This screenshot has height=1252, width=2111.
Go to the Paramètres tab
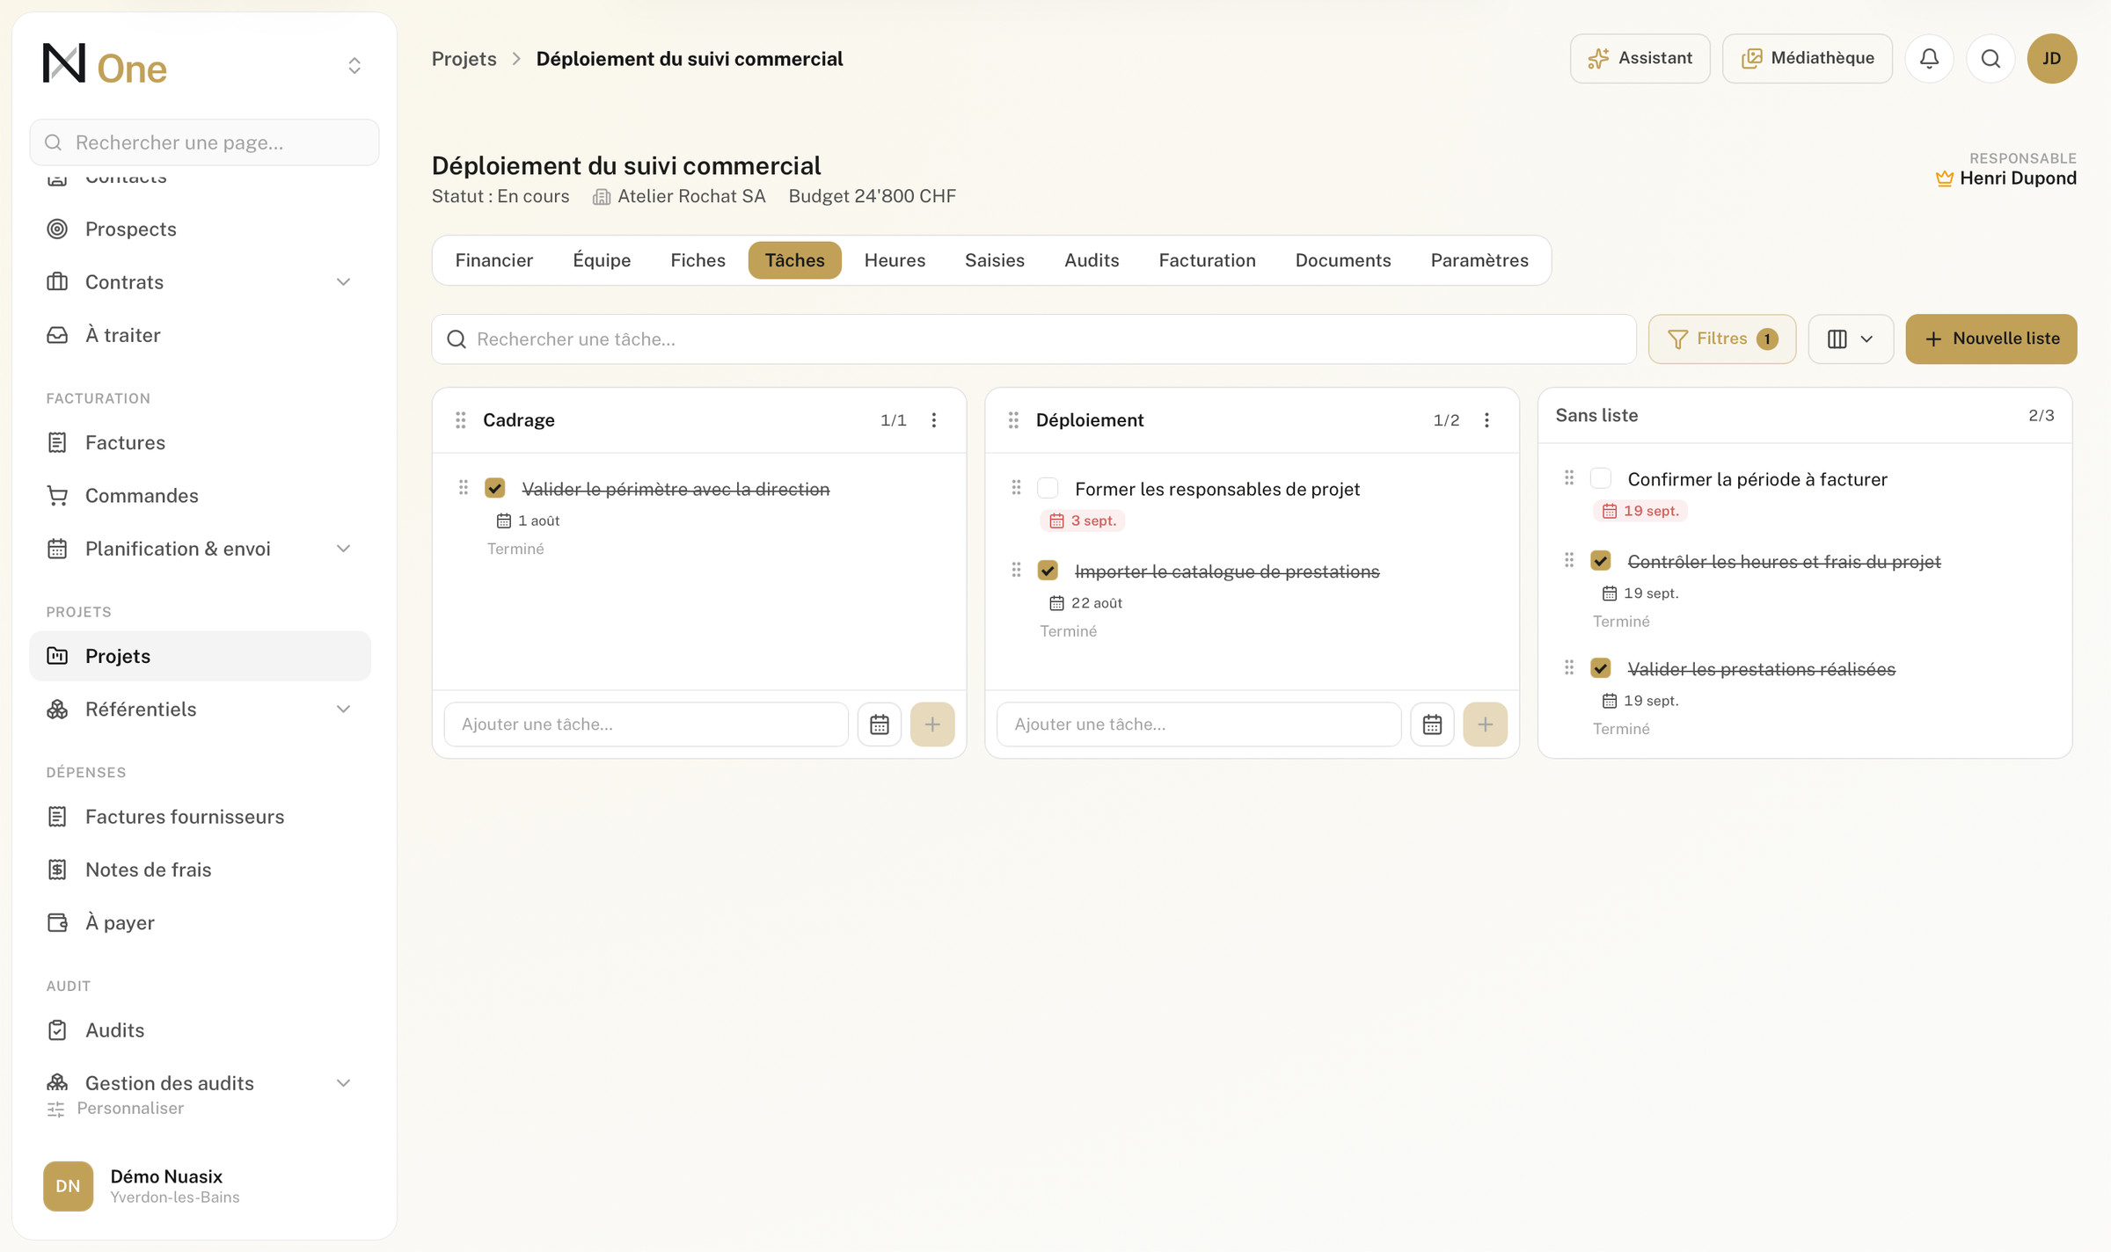(x=1479, y=260)
